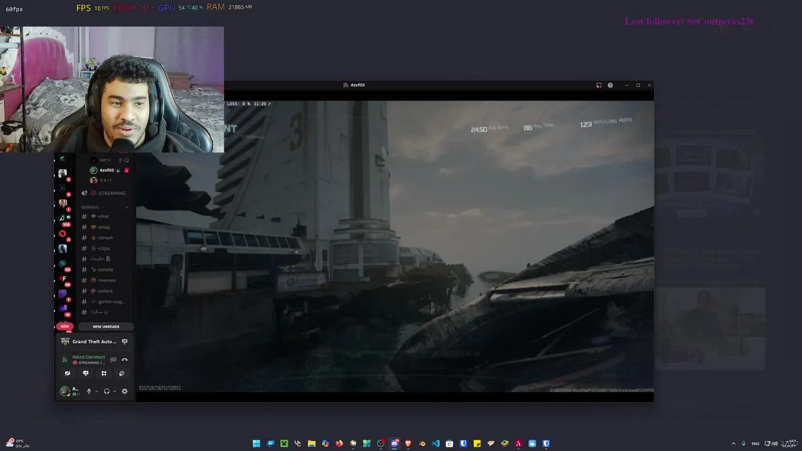Click the Voice Connected status text
This screenshot has height=451, width=802.
[88, 357]
